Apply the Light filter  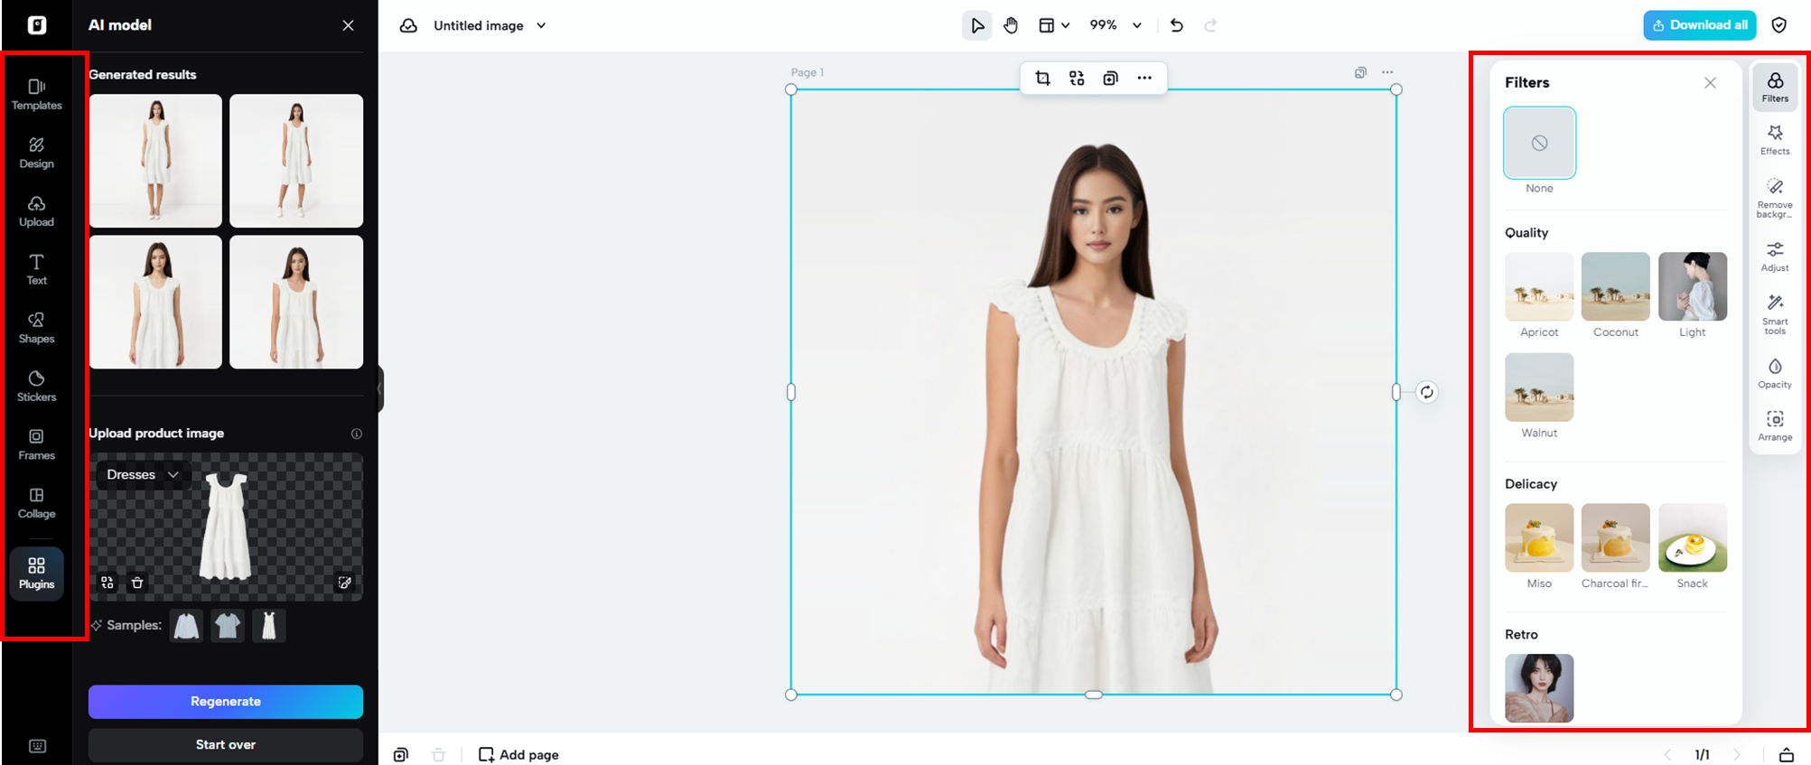pyautogui.click(x=1693, y=286)
